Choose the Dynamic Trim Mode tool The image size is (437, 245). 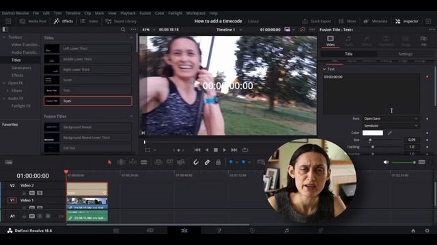tap(132, 162)
